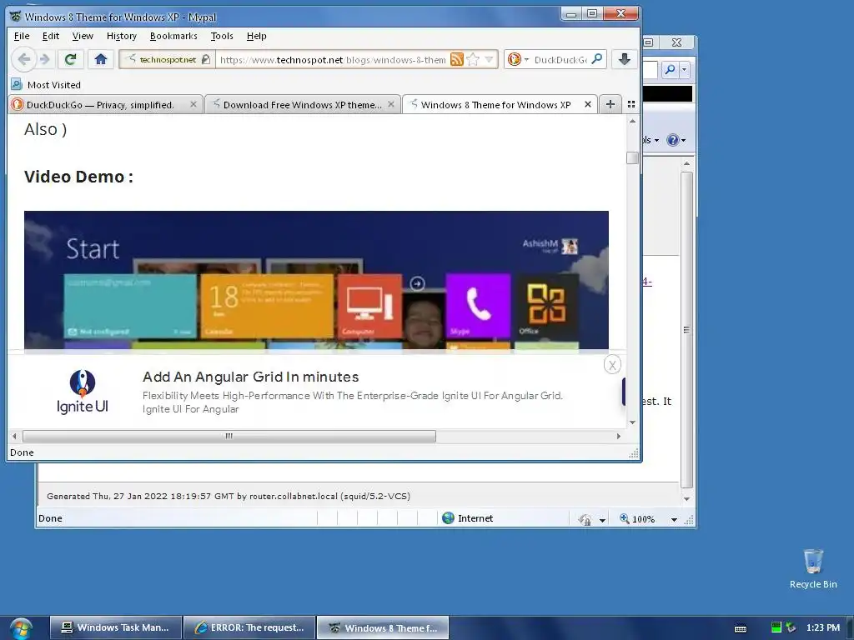Go back with the Mypal back arrow

23,59
